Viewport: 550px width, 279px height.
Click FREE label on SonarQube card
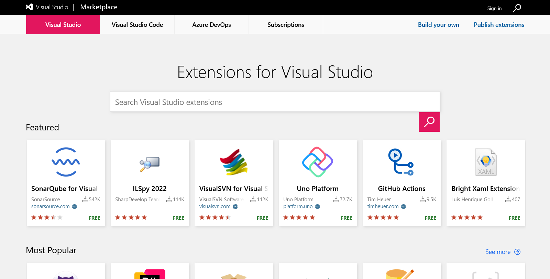95,218
